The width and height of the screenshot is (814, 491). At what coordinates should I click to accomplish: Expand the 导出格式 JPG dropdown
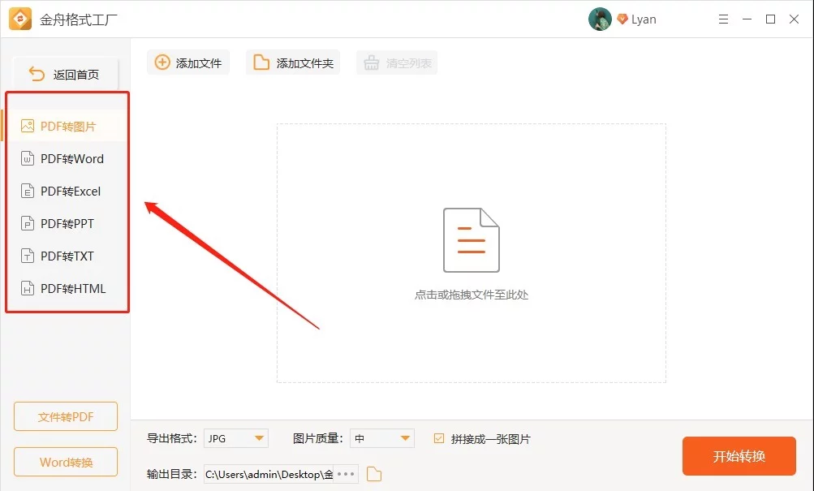pyautogui.click(x=236, y=438)
